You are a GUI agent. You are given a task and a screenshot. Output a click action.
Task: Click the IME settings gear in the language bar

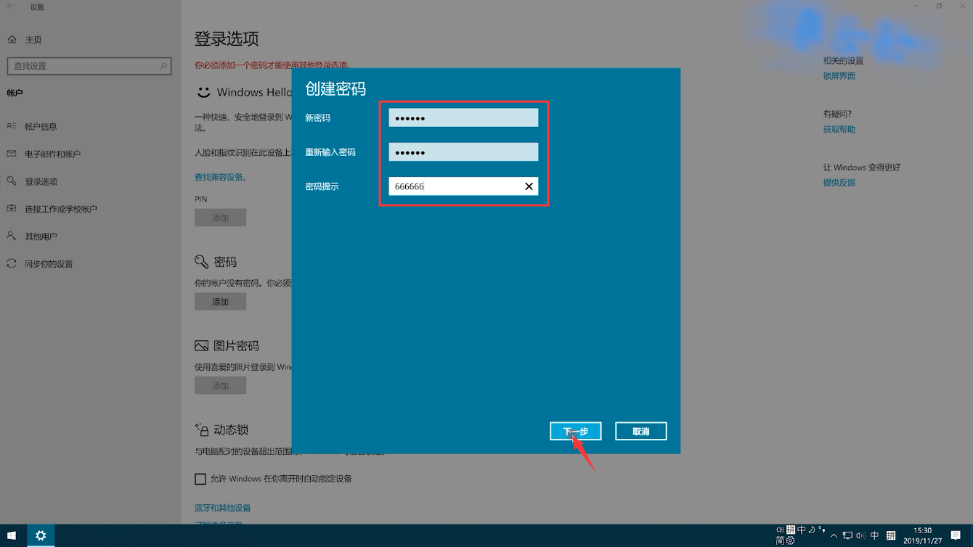coord(790,540)
